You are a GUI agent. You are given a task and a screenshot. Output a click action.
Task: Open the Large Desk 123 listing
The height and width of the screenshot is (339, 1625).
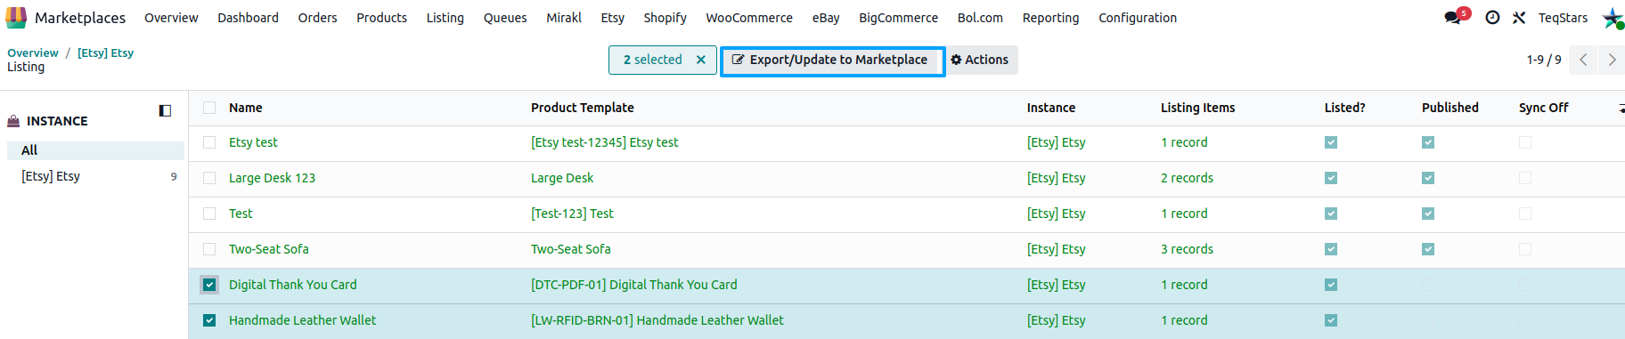pos(272,178)
